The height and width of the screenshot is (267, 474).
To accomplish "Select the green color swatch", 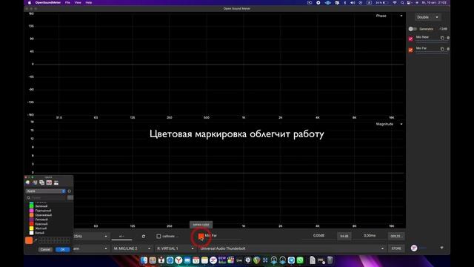I will point(31,206).
